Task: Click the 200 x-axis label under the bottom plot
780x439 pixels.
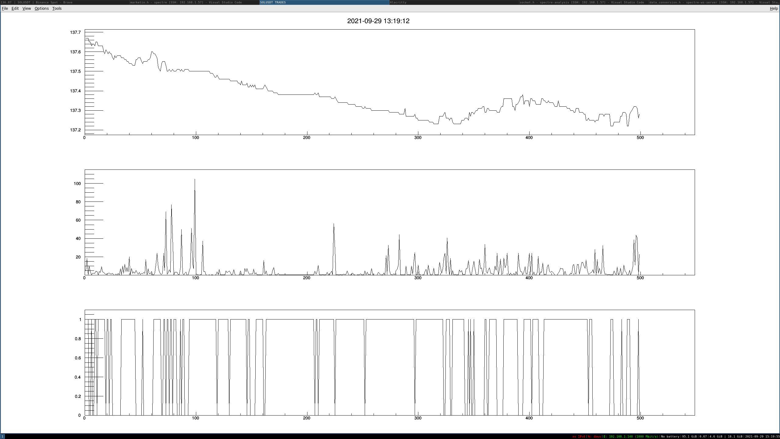Action: pyautogui.click(x=307, y=418)
